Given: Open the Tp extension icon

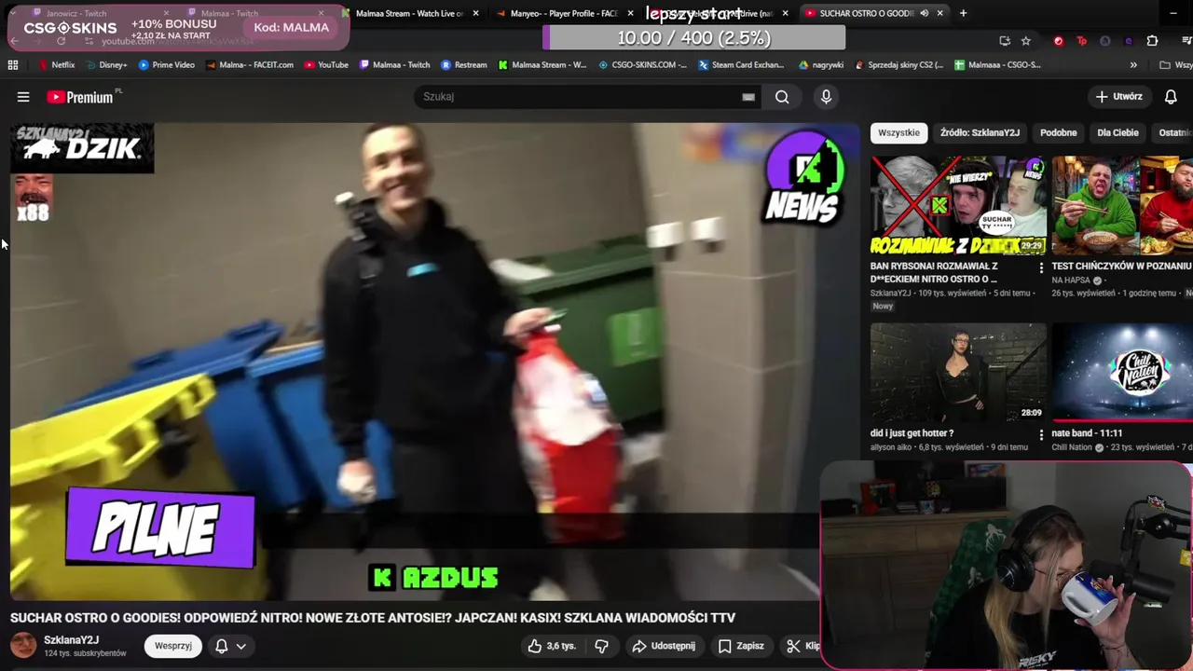Looking at the screenshot, I should [1081, 41].
